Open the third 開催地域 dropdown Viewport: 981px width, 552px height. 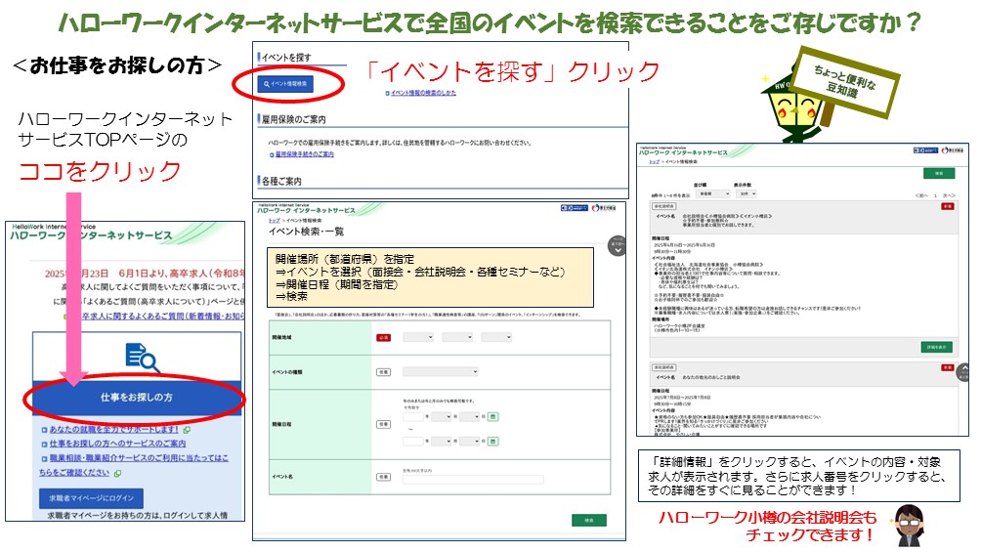point(496,337)
